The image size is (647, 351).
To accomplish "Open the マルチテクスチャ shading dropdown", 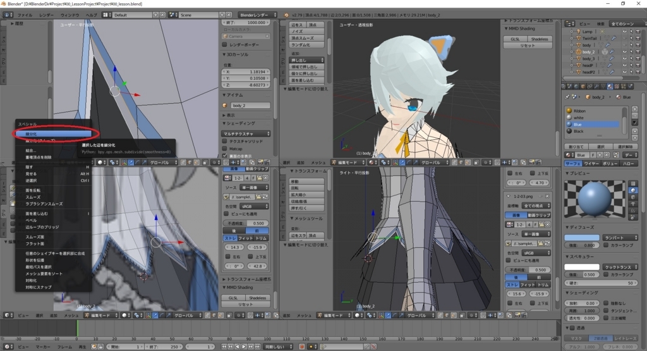I will 246,134.
